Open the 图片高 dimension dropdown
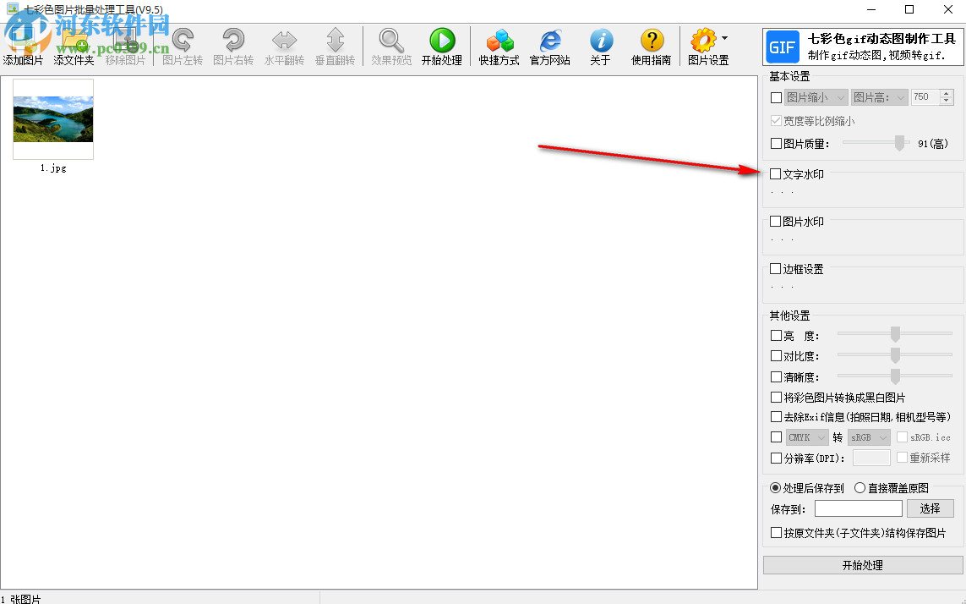 click(879, 97)
